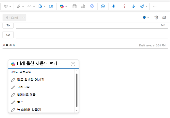Image resolution: width=170 pixels, height=118 pixels.
Task: Click the prompt list scroll up arrow
Action: [x=77, y=71]
